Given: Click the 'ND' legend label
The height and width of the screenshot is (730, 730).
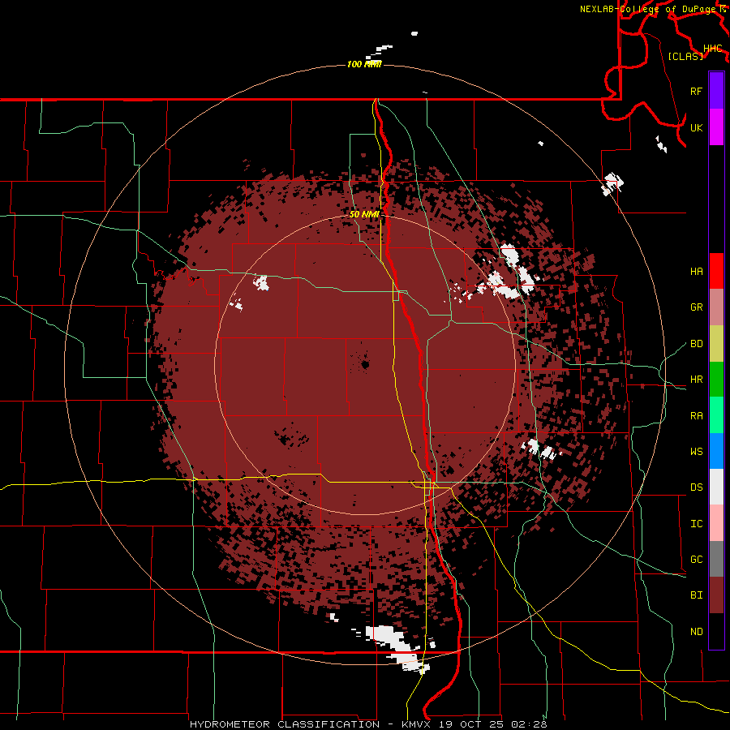Looking at the screenshot, I should tap(696, 632).
